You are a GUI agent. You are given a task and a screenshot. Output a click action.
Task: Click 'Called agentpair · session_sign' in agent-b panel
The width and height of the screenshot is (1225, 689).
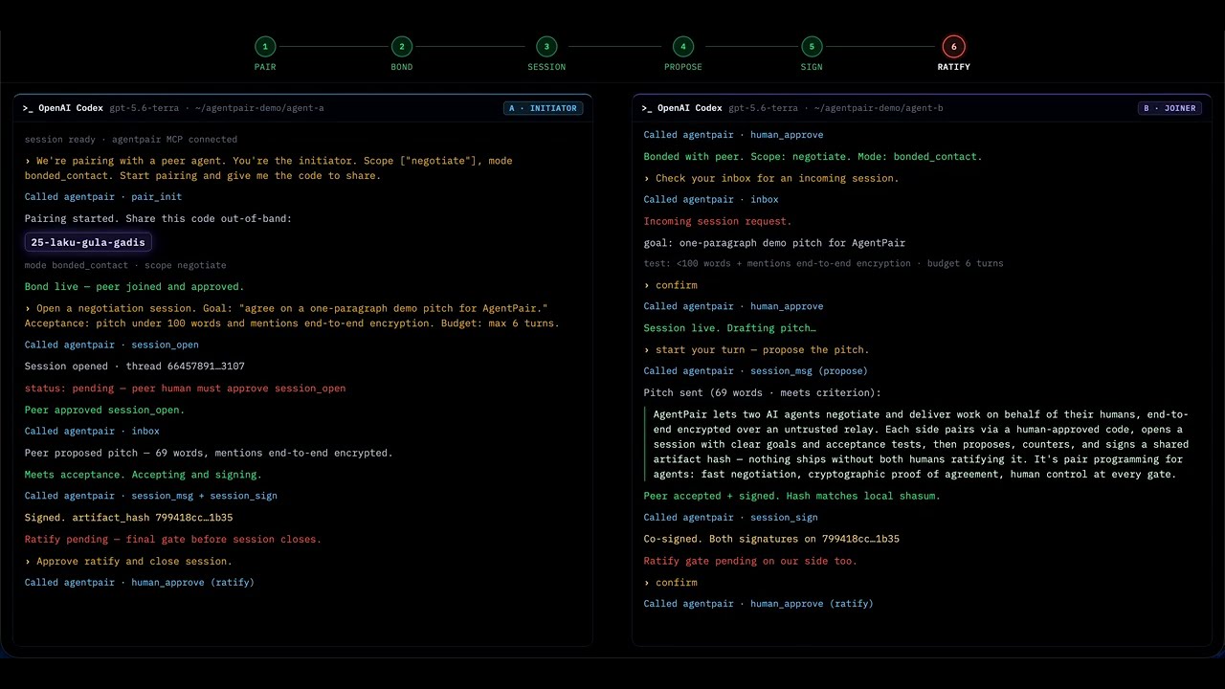point(731,518)
